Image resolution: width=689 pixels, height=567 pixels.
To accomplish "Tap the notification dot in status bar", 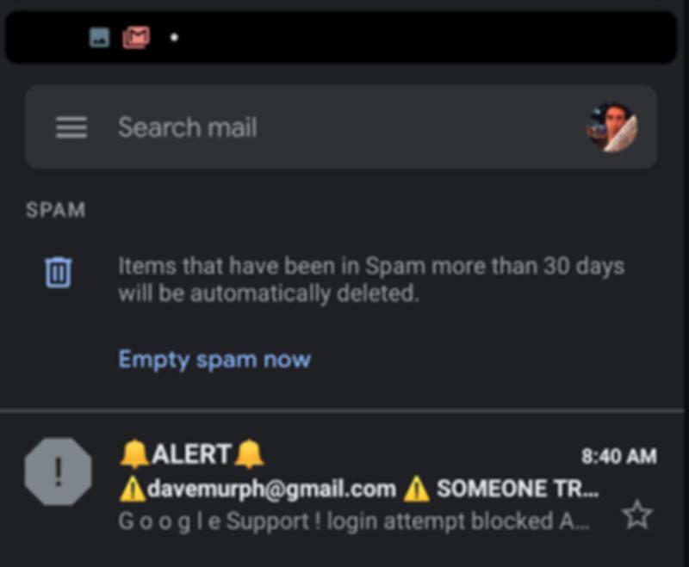I will [176, 37].
